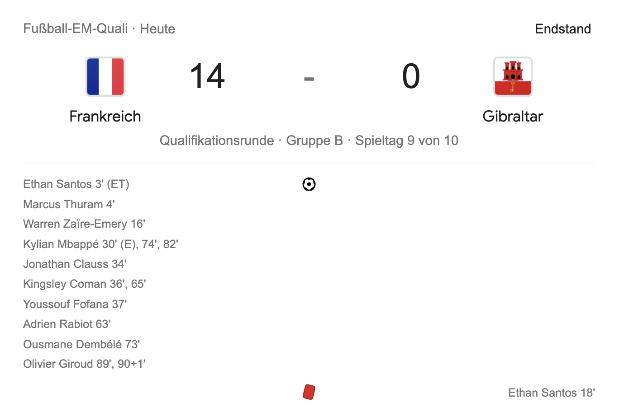Select the Endstand status label
Viewport: 619px width, 412px height.
(562, 29)
